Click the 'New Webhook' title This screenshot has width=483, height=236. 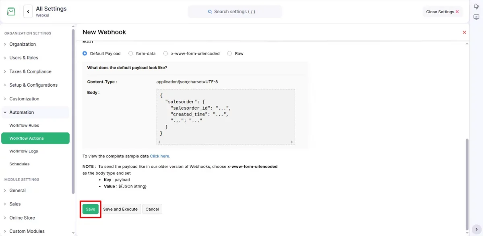tap(104, 32)
